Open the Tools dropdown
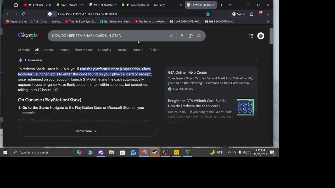Screen dimensions: 335x188 click(x=154, y=50)
